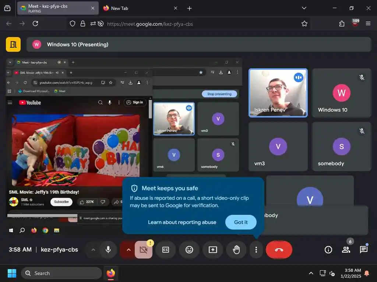Screen dimensions: 377x282
Task: Click Firefox icon in taskbar
Action: click(x=111, y=273)
